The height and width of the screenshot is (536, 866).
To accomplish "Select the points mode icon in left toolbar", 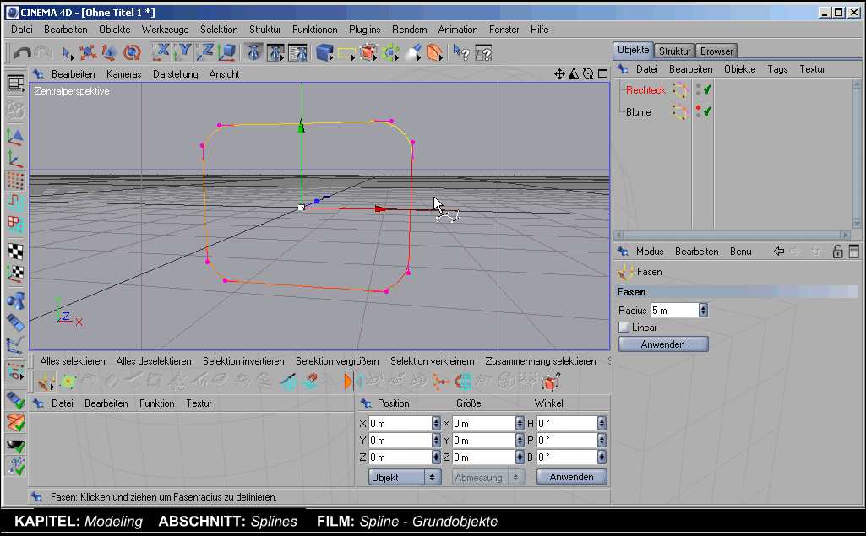I will 15,181.
